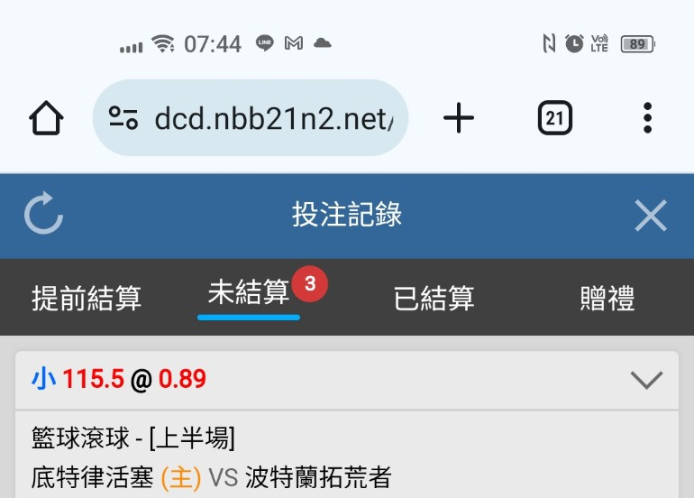Open the three-dot browser menu
The height and width of the screenshot is (498, 694).
(647, 118)
